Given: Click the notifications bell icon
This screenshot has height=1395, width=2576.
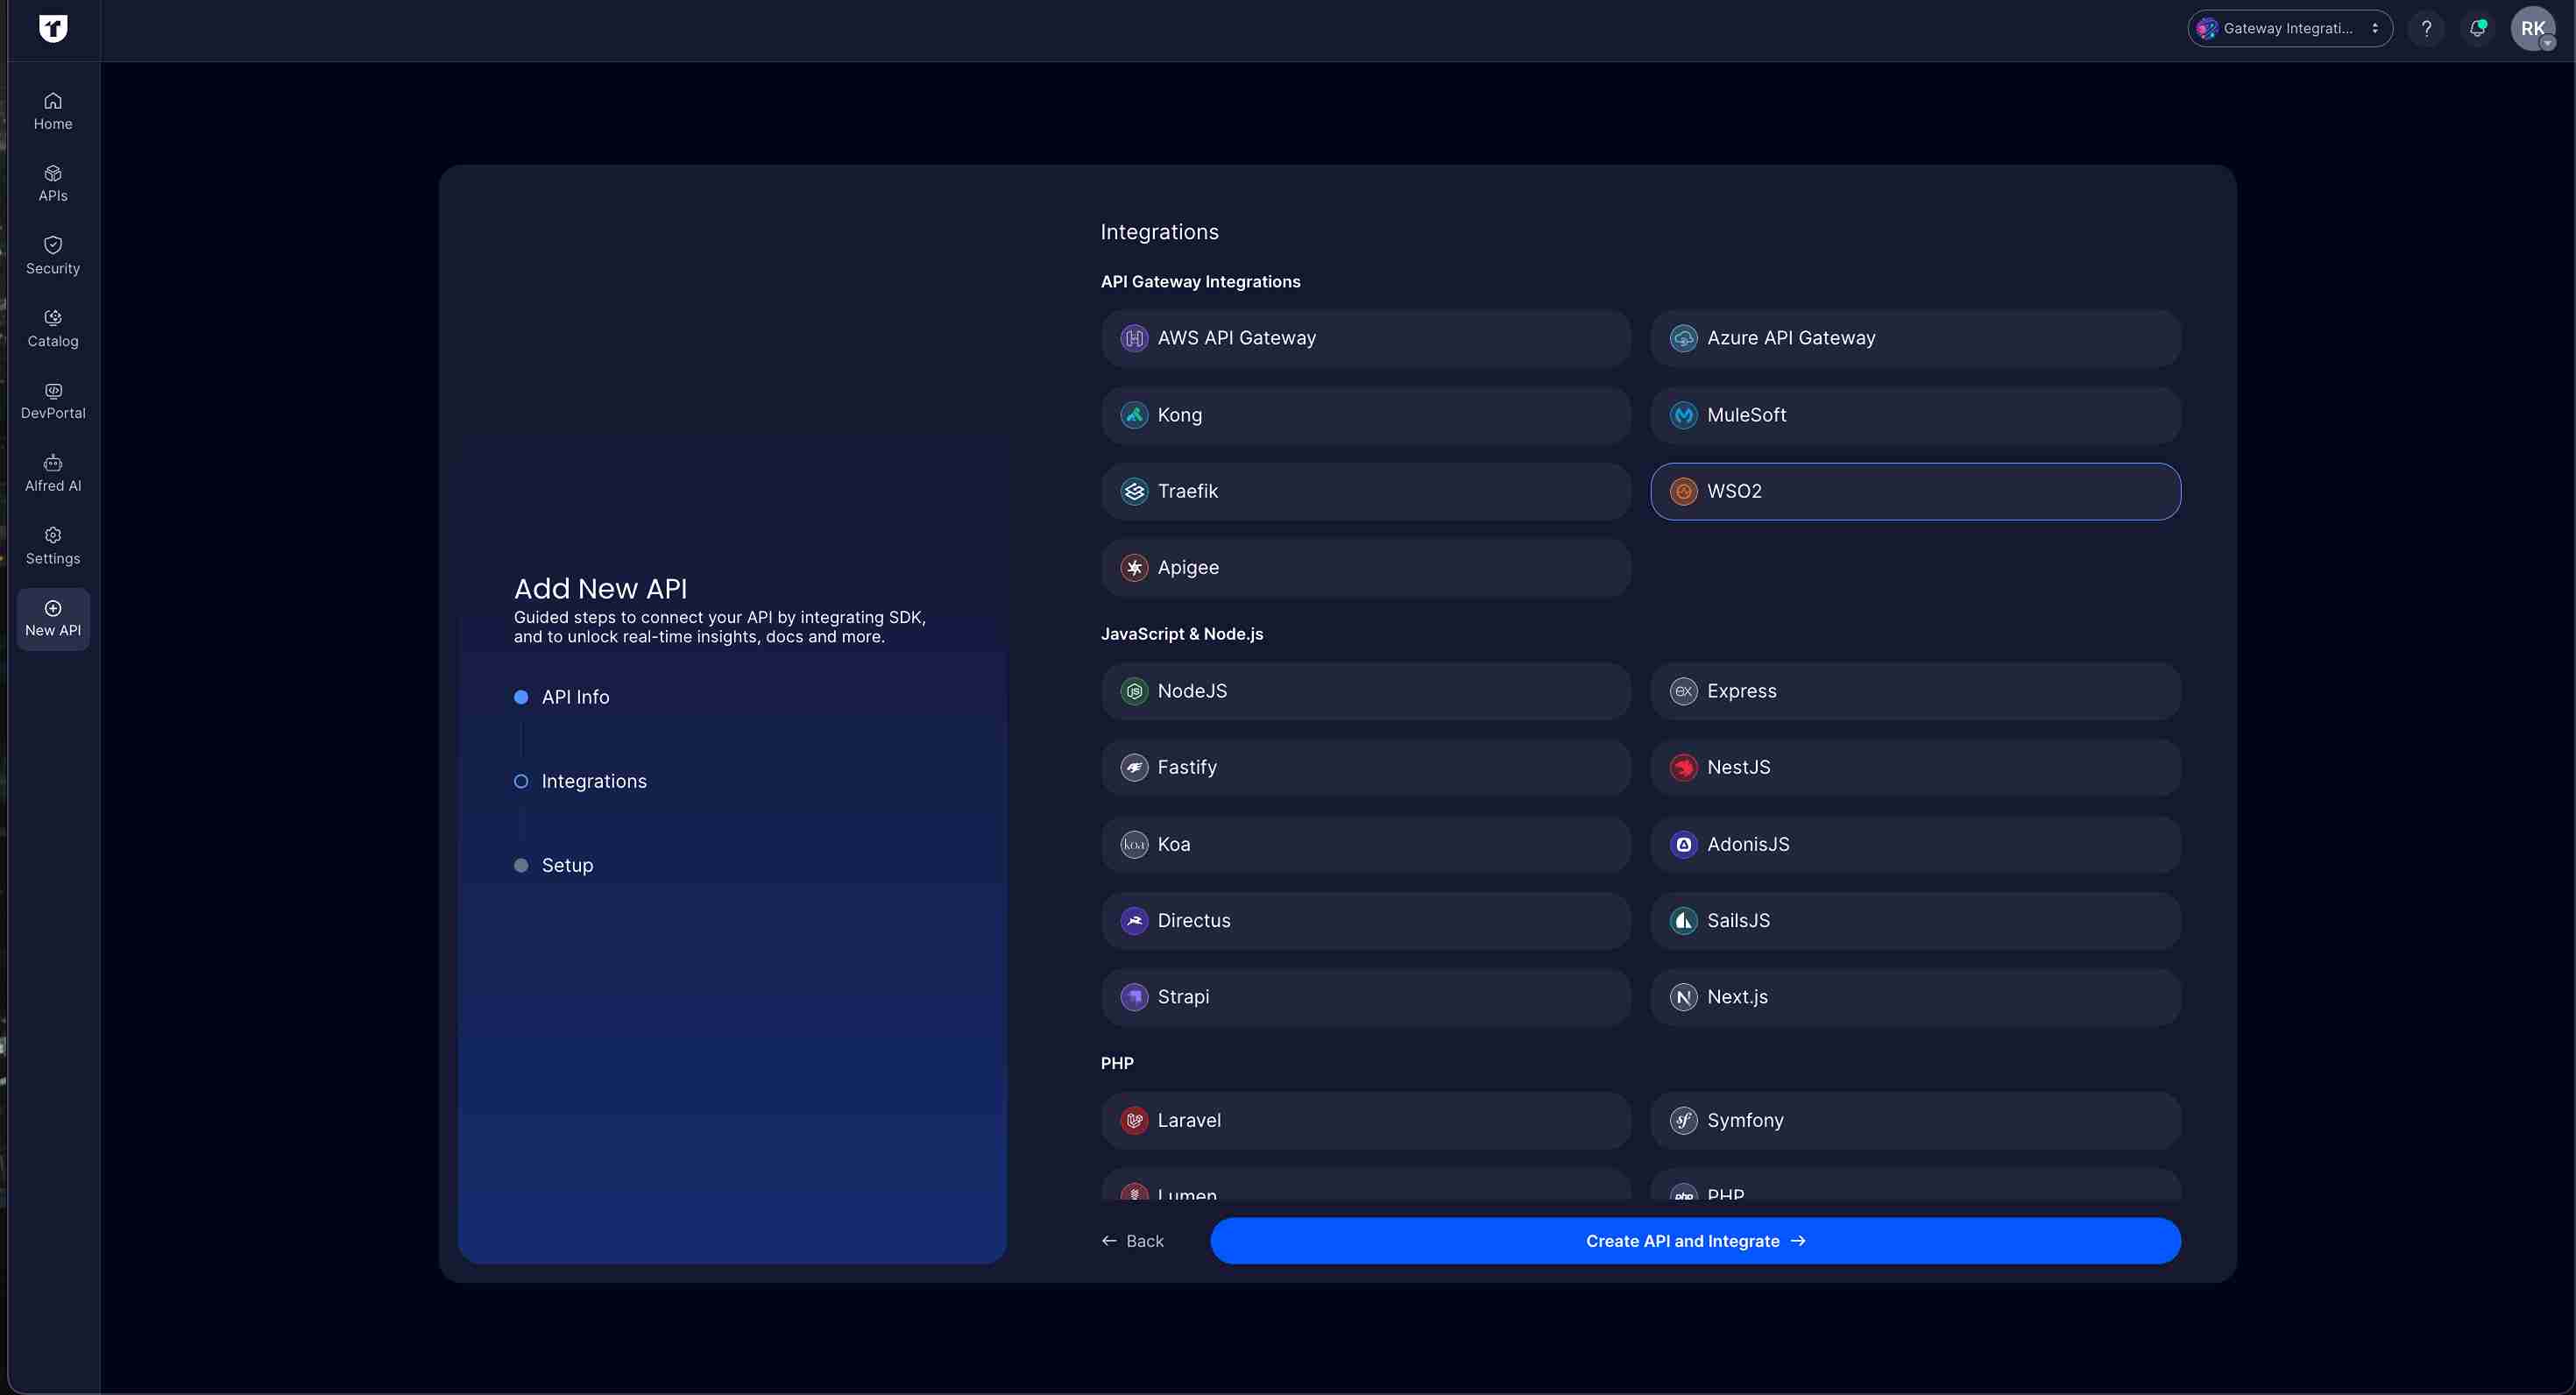Looking at the screenshot, I should coord(2477,28).
